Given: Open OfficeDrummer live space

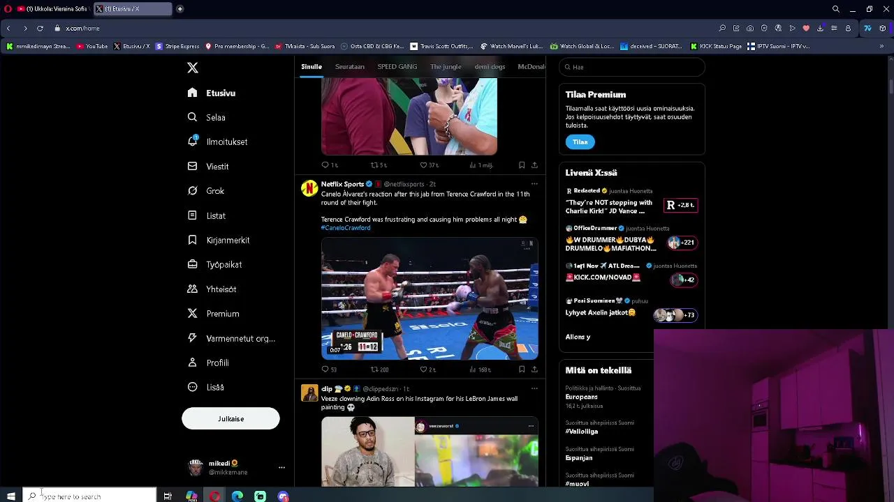Looking at the screenshot, I should click(x=632, y=239).
